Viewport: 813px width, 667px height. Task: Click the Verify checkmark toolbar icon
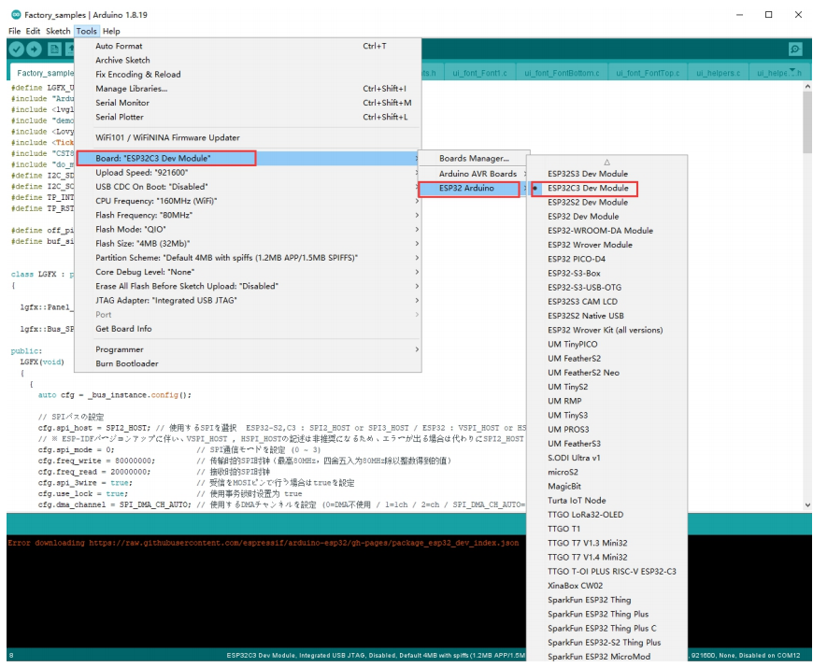pyautogui.click(x=17, y=50)
